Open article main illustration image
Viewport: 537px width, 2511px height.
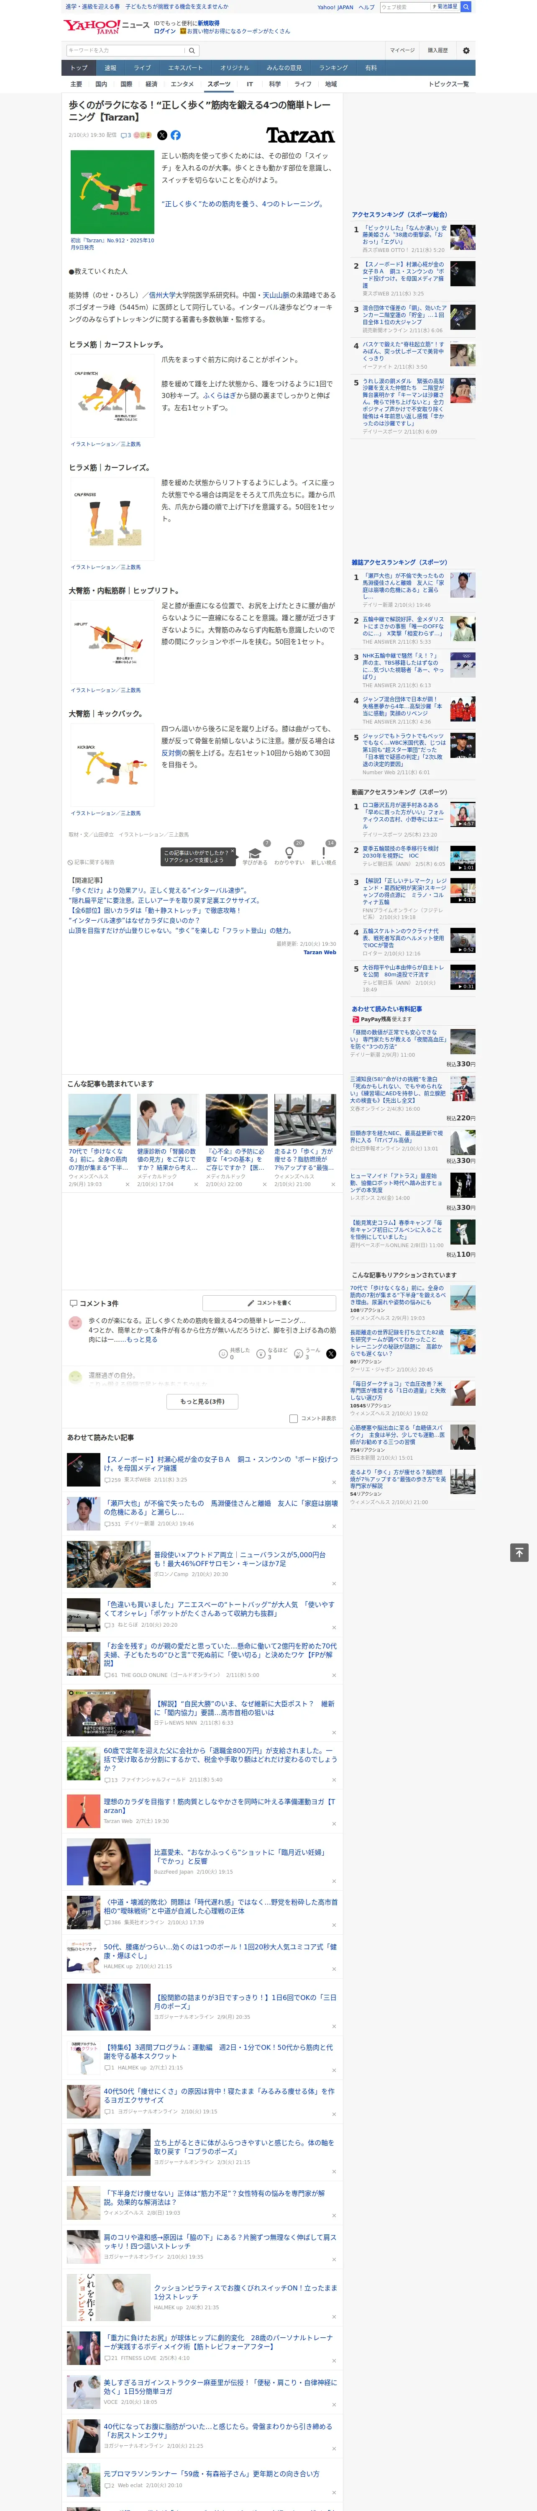(112, 192)
